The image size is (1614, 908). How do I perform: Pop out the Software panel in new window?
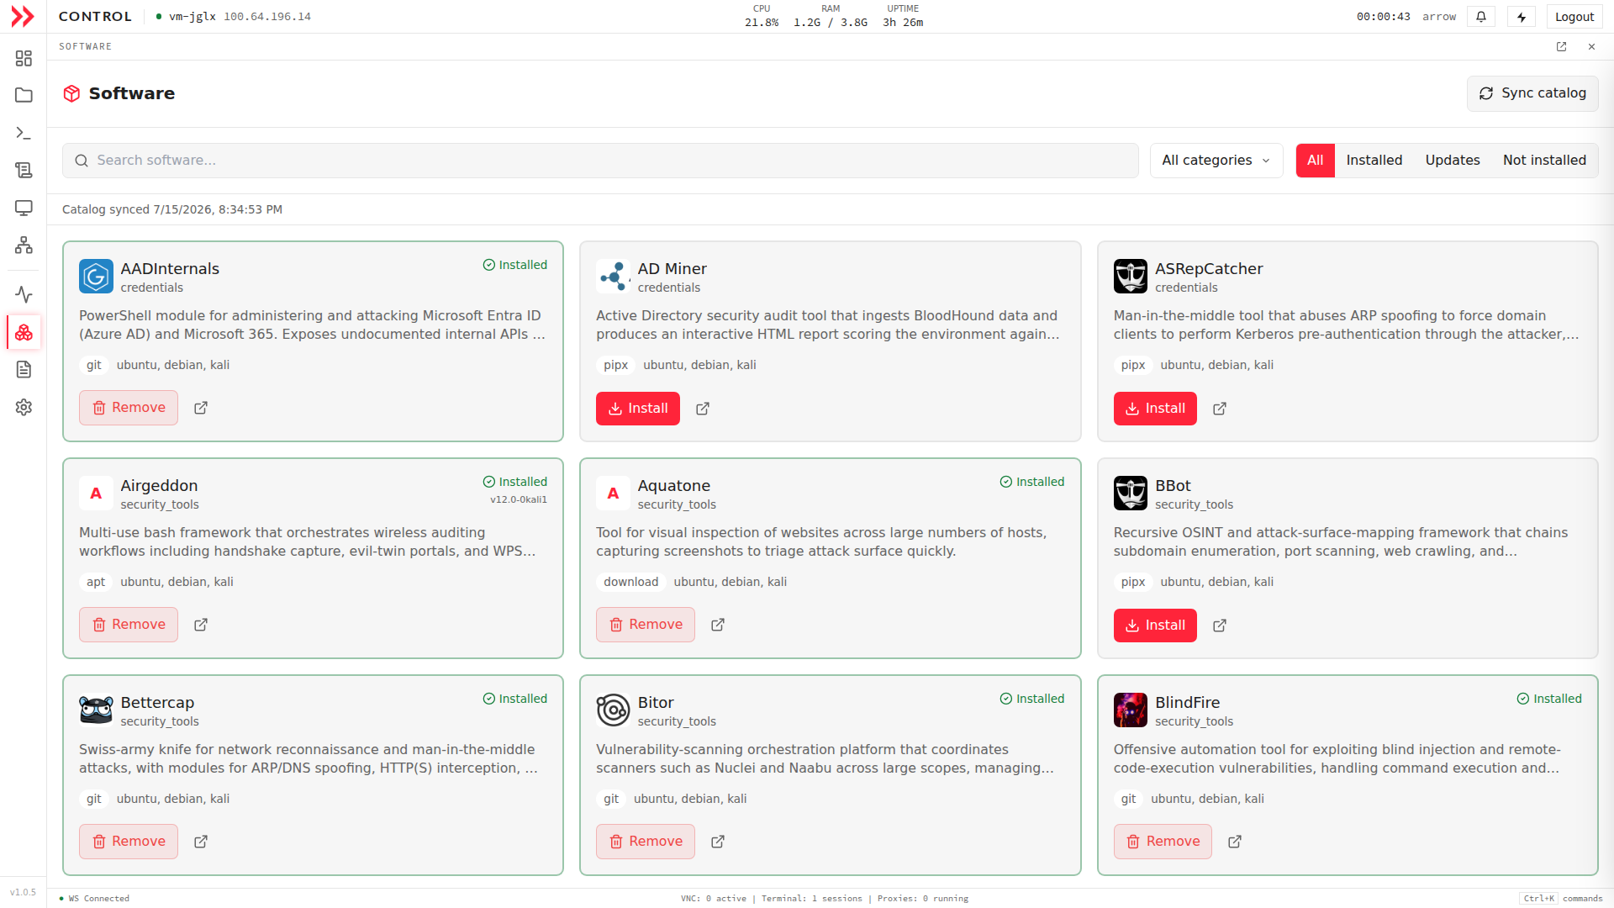pyautogui.click(x=1561, y=47)
